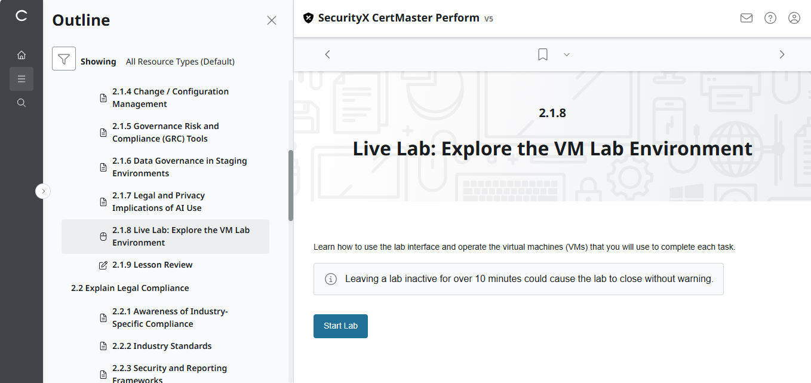Viewport: 811px width, 383px height.
Task: Open the search magnifier icon in sidebar
Action: coord(21,103)
